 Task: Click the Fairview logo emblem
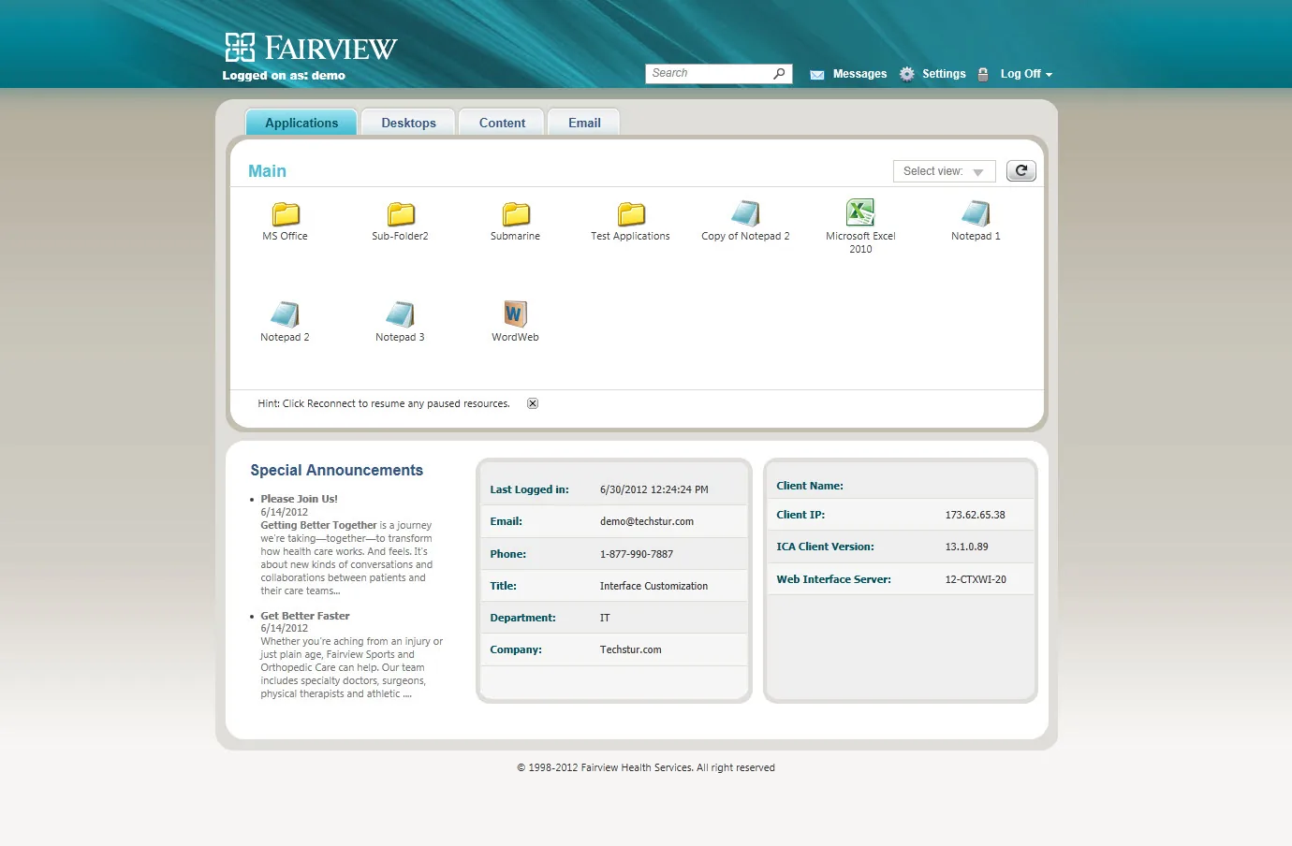tap(240, 47)
